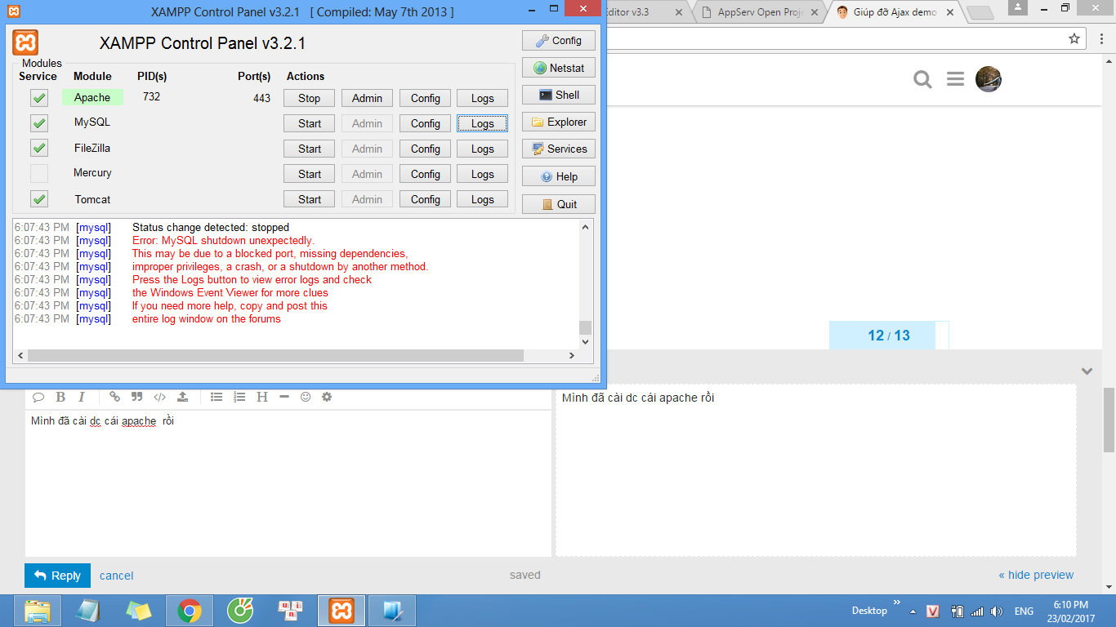Viewport: 1116px width, 627px height.
Task: Submit post with Reply button
Action: tap(57, 576)
